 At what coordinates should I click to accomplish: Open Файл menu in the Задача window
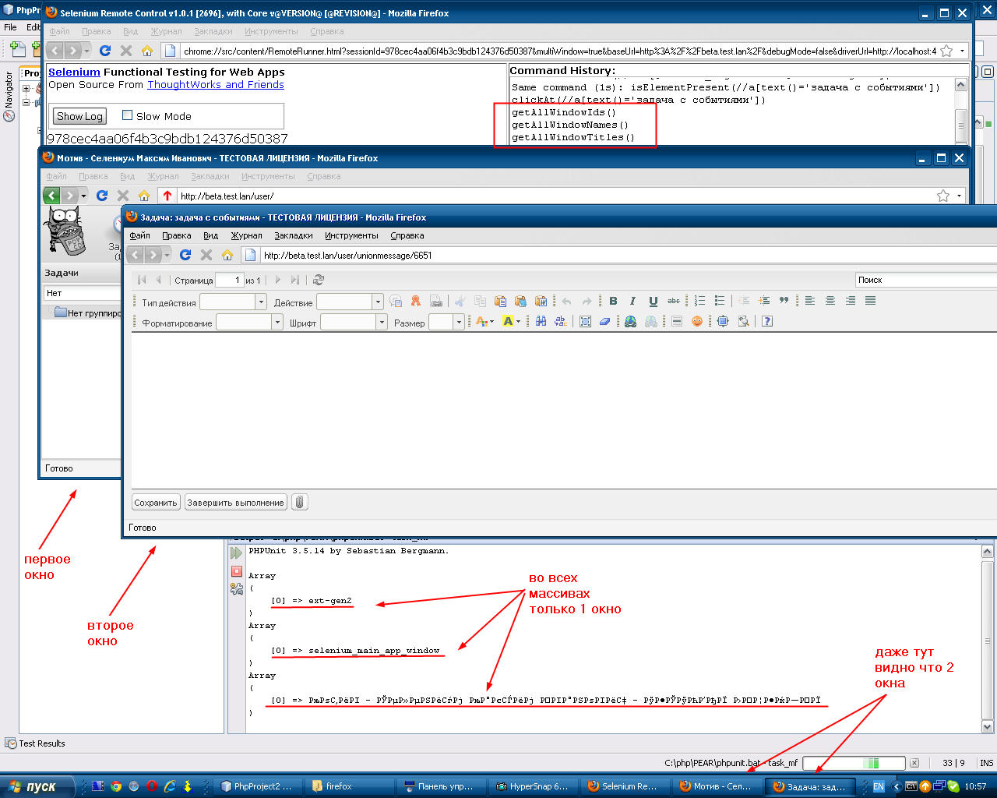(x=139, y=235)
